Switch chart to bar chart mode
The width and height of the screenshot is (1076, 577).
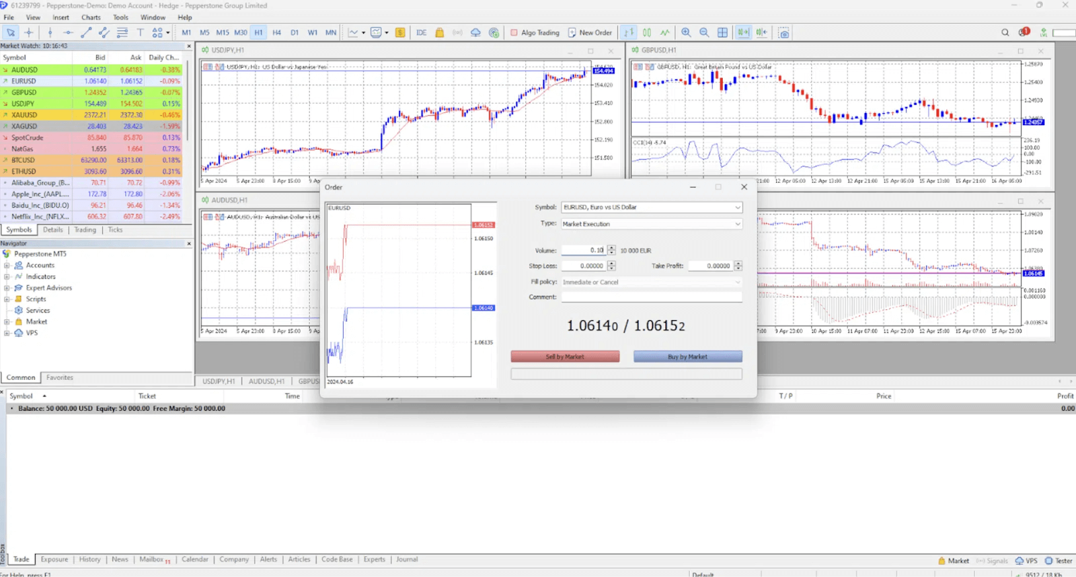pyautogui.click(x=629, y=32)
